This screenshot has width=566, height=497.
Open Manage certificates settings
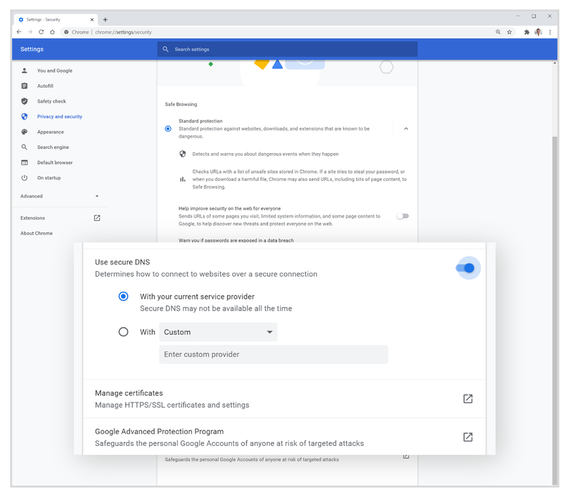tap(285, 398)
